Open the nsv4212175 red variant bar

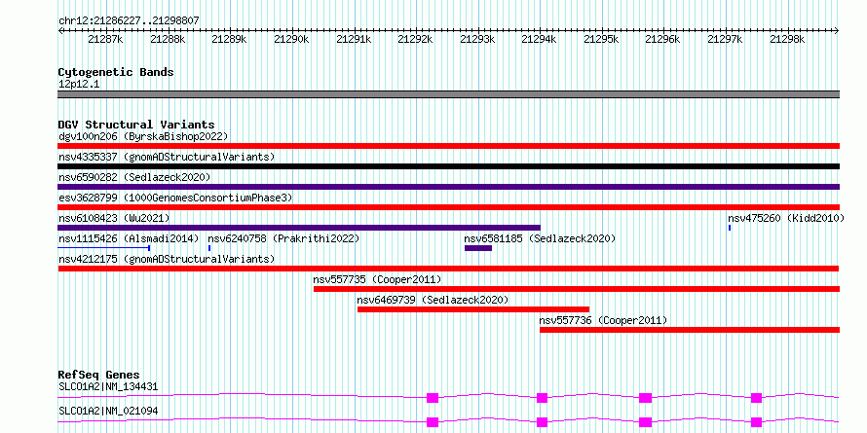(x=448, y=269)
